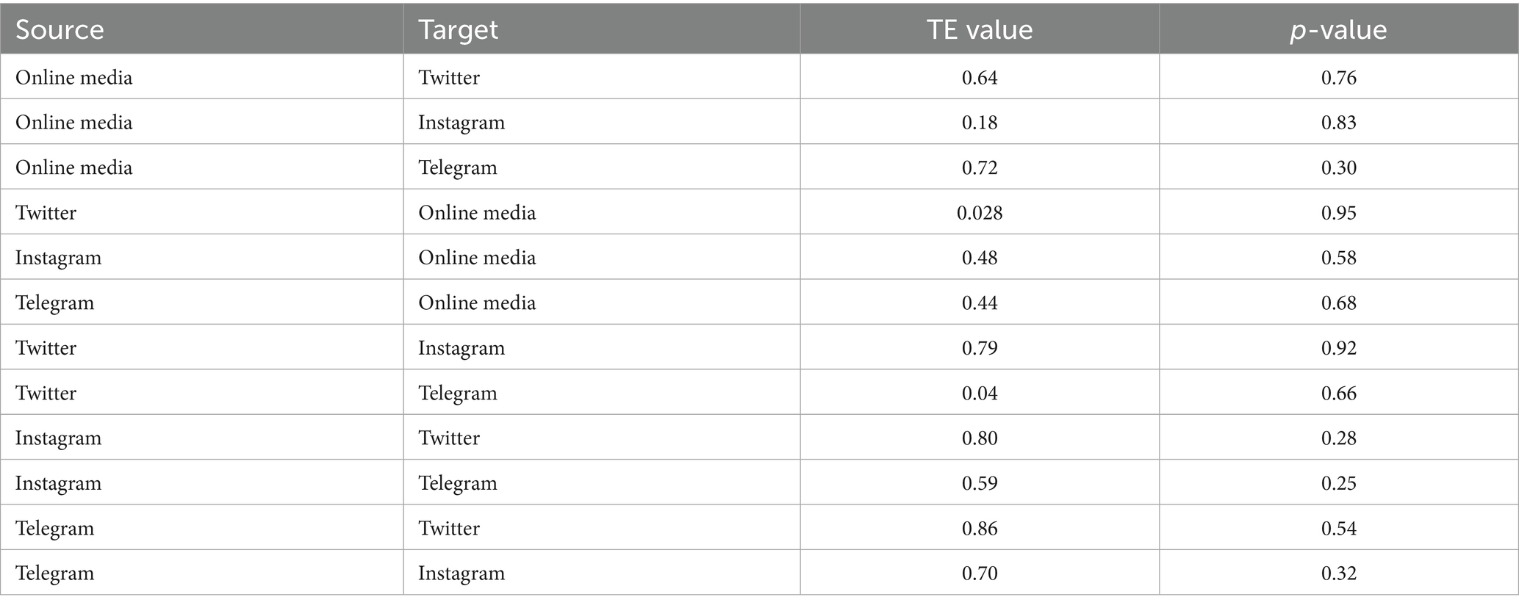Click the TE value 0.72 cell
This screenshot has height=608, width=1519.
pyautogui.click(x=980, y=167)
